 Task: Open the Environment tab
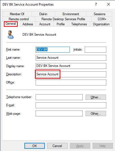(x=71, y=14)
